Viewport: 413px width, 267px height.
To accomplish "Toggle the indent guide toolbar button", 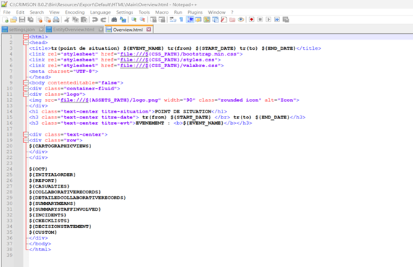I will point(190,19).
